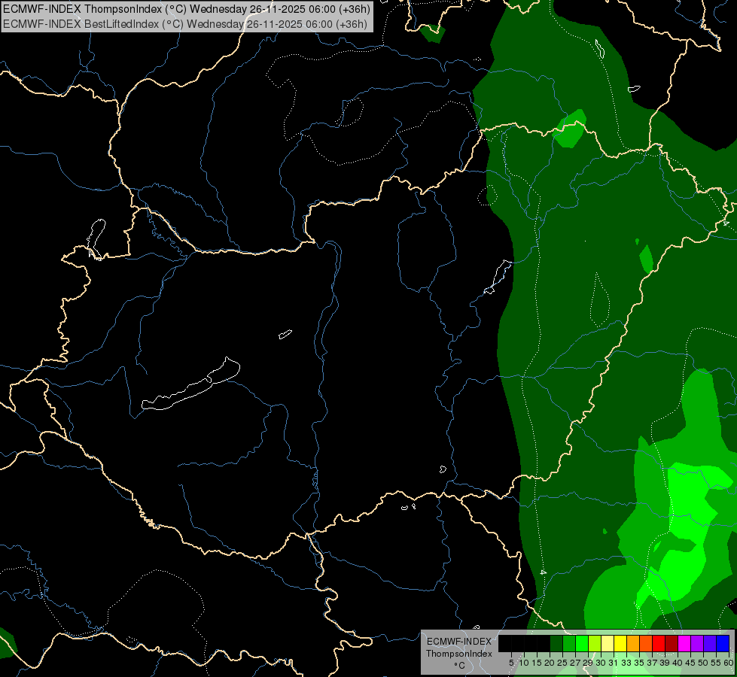Pick the yellow-green 29–30 legend swatch
Viewport: 737px width, 677px height.
click(595, 643)
